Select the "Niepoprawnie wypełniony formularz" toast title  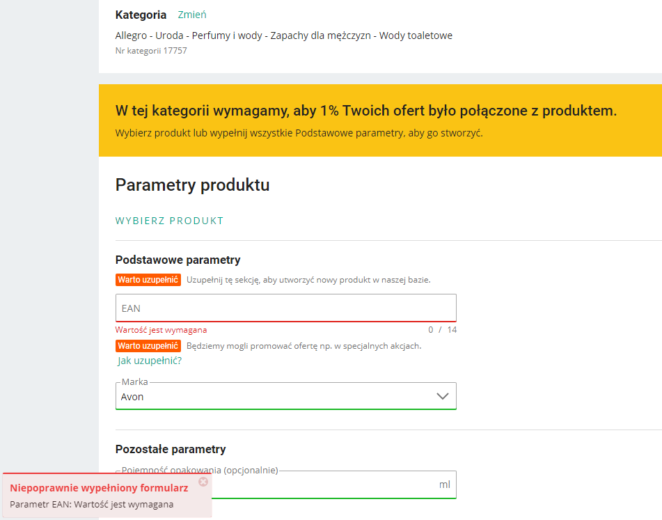point(99,488)
